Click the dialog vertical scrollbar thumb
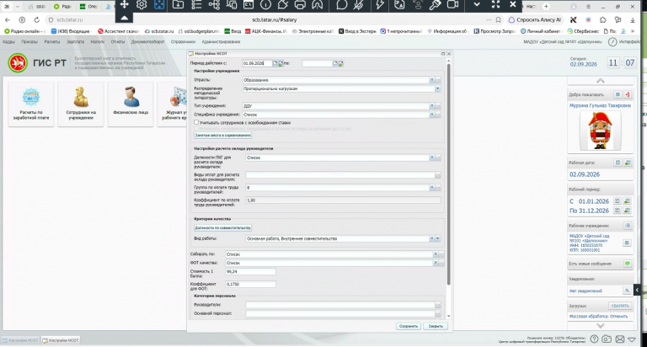The height and width of the screenshot is (347, 647). tap(448, 173)
